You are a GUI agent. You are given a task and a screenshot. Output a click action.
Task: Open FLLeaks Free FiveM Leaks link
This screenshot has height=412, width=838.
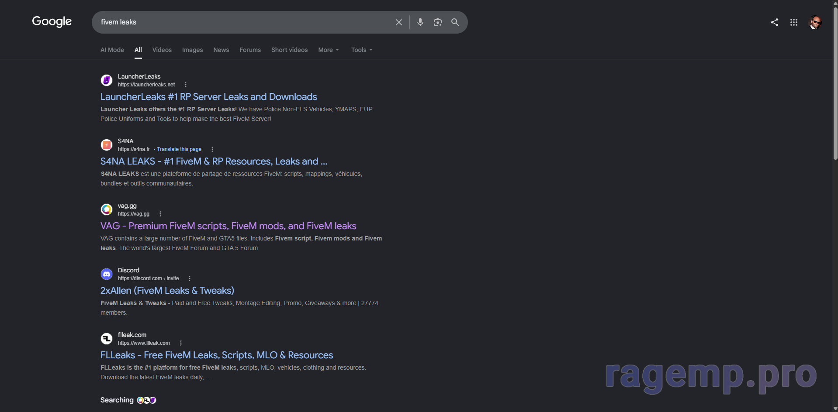click(x=217, y=355)
